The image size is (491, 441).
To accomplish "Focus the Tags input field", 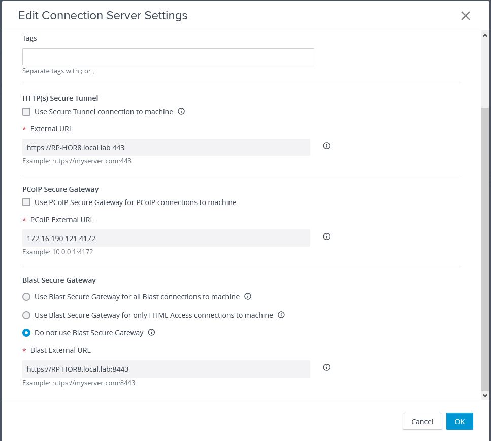I will (x=168, y=57).
